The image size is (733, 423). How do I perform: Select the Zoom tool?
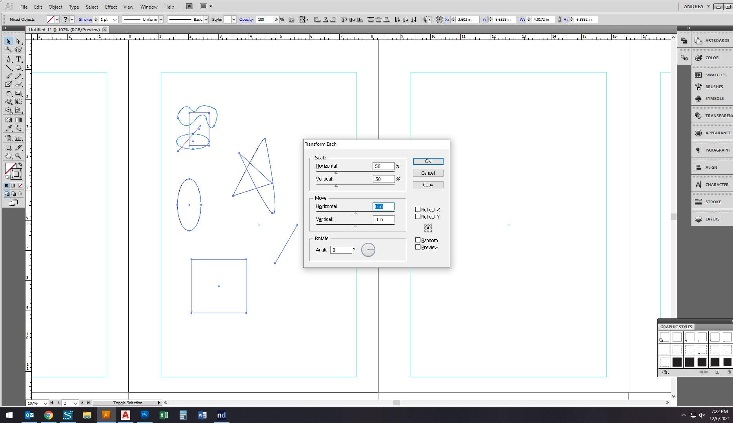(x=18, y=156)
